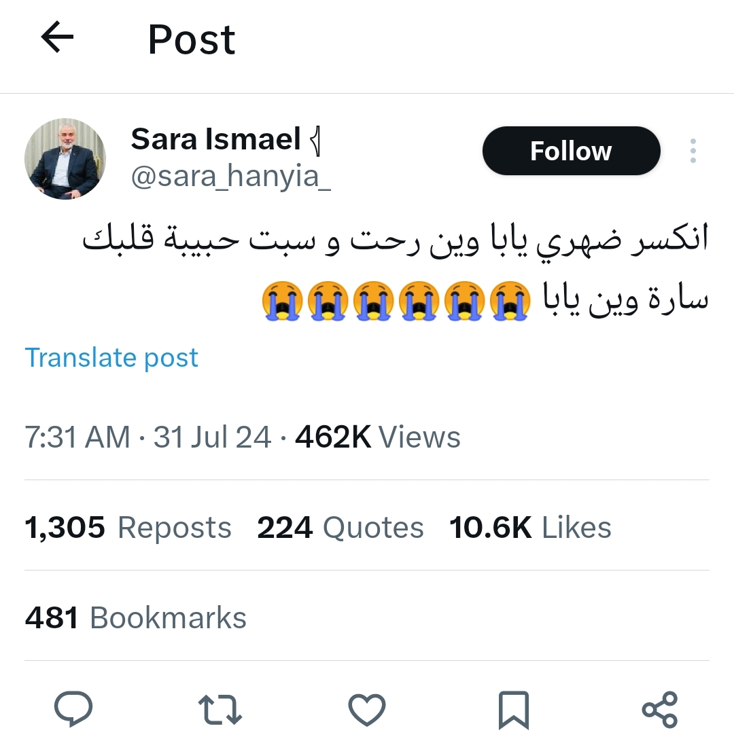Open the profile avatar picture

[x=65, y=159]
